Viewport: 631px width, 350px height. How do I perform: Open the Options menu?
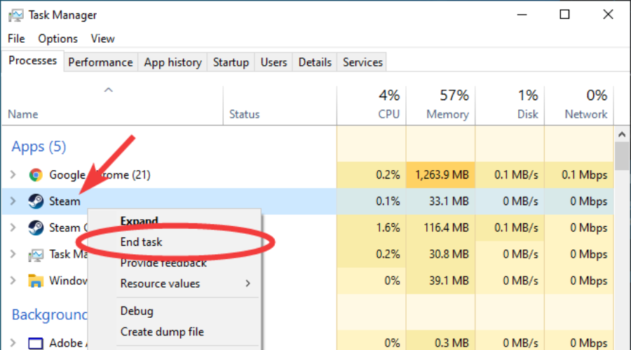(57, 38)
